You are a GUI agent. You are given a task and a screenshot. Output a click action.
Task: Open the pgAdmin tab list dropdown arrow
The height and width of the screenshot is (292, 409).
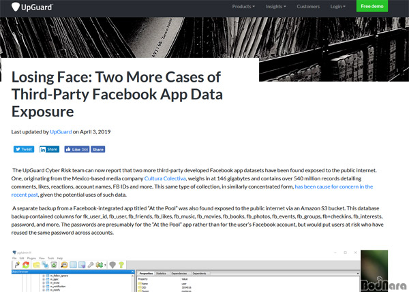358,274
